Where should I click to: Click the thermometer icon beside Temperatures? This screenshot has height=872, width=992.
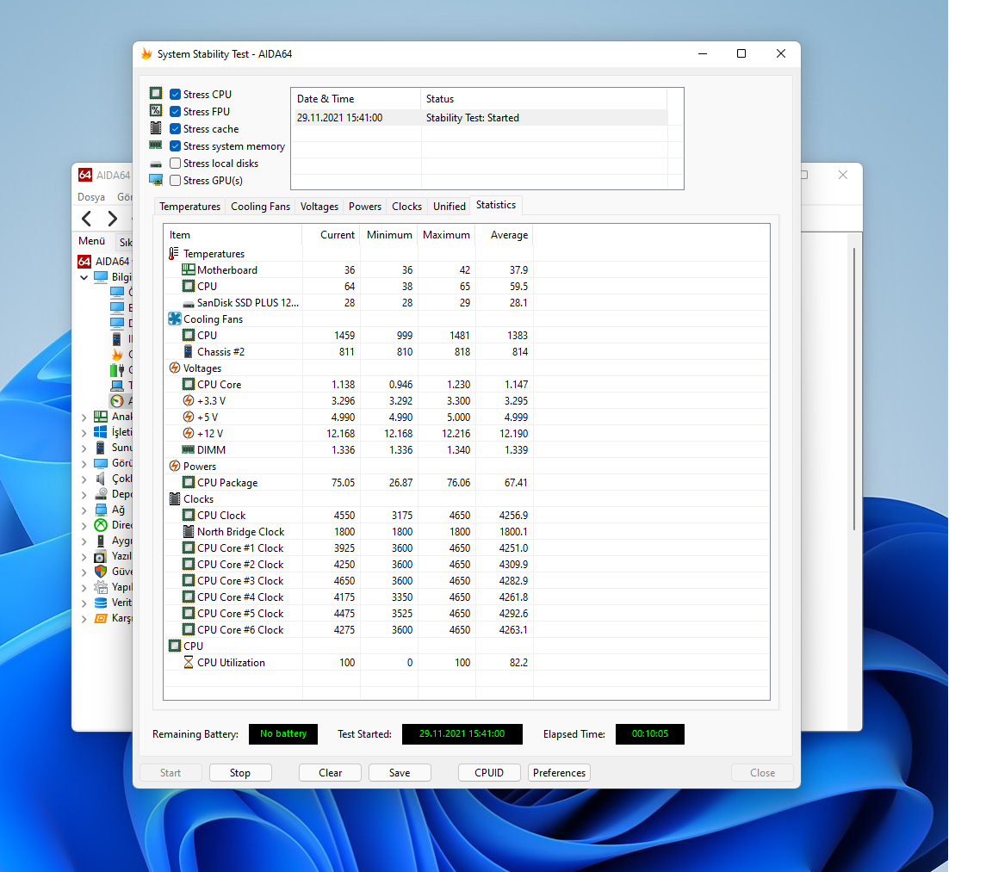pos(175,254)
